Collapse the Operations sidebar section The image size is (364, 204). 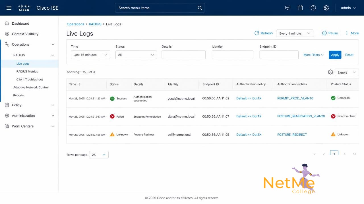point(53,44)
